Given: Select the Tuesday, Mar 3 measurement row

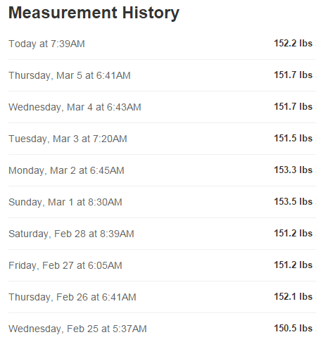Looking at the screenshot, I should click(162, 139).
